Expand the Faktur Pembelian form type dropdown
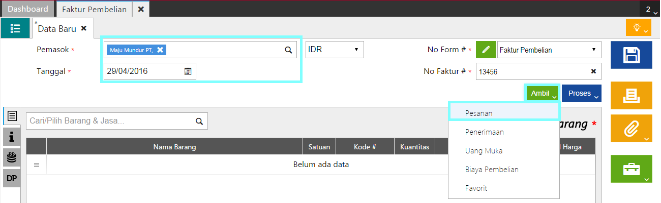This screenshot has width=661, height=203. (x=549, y=50)
